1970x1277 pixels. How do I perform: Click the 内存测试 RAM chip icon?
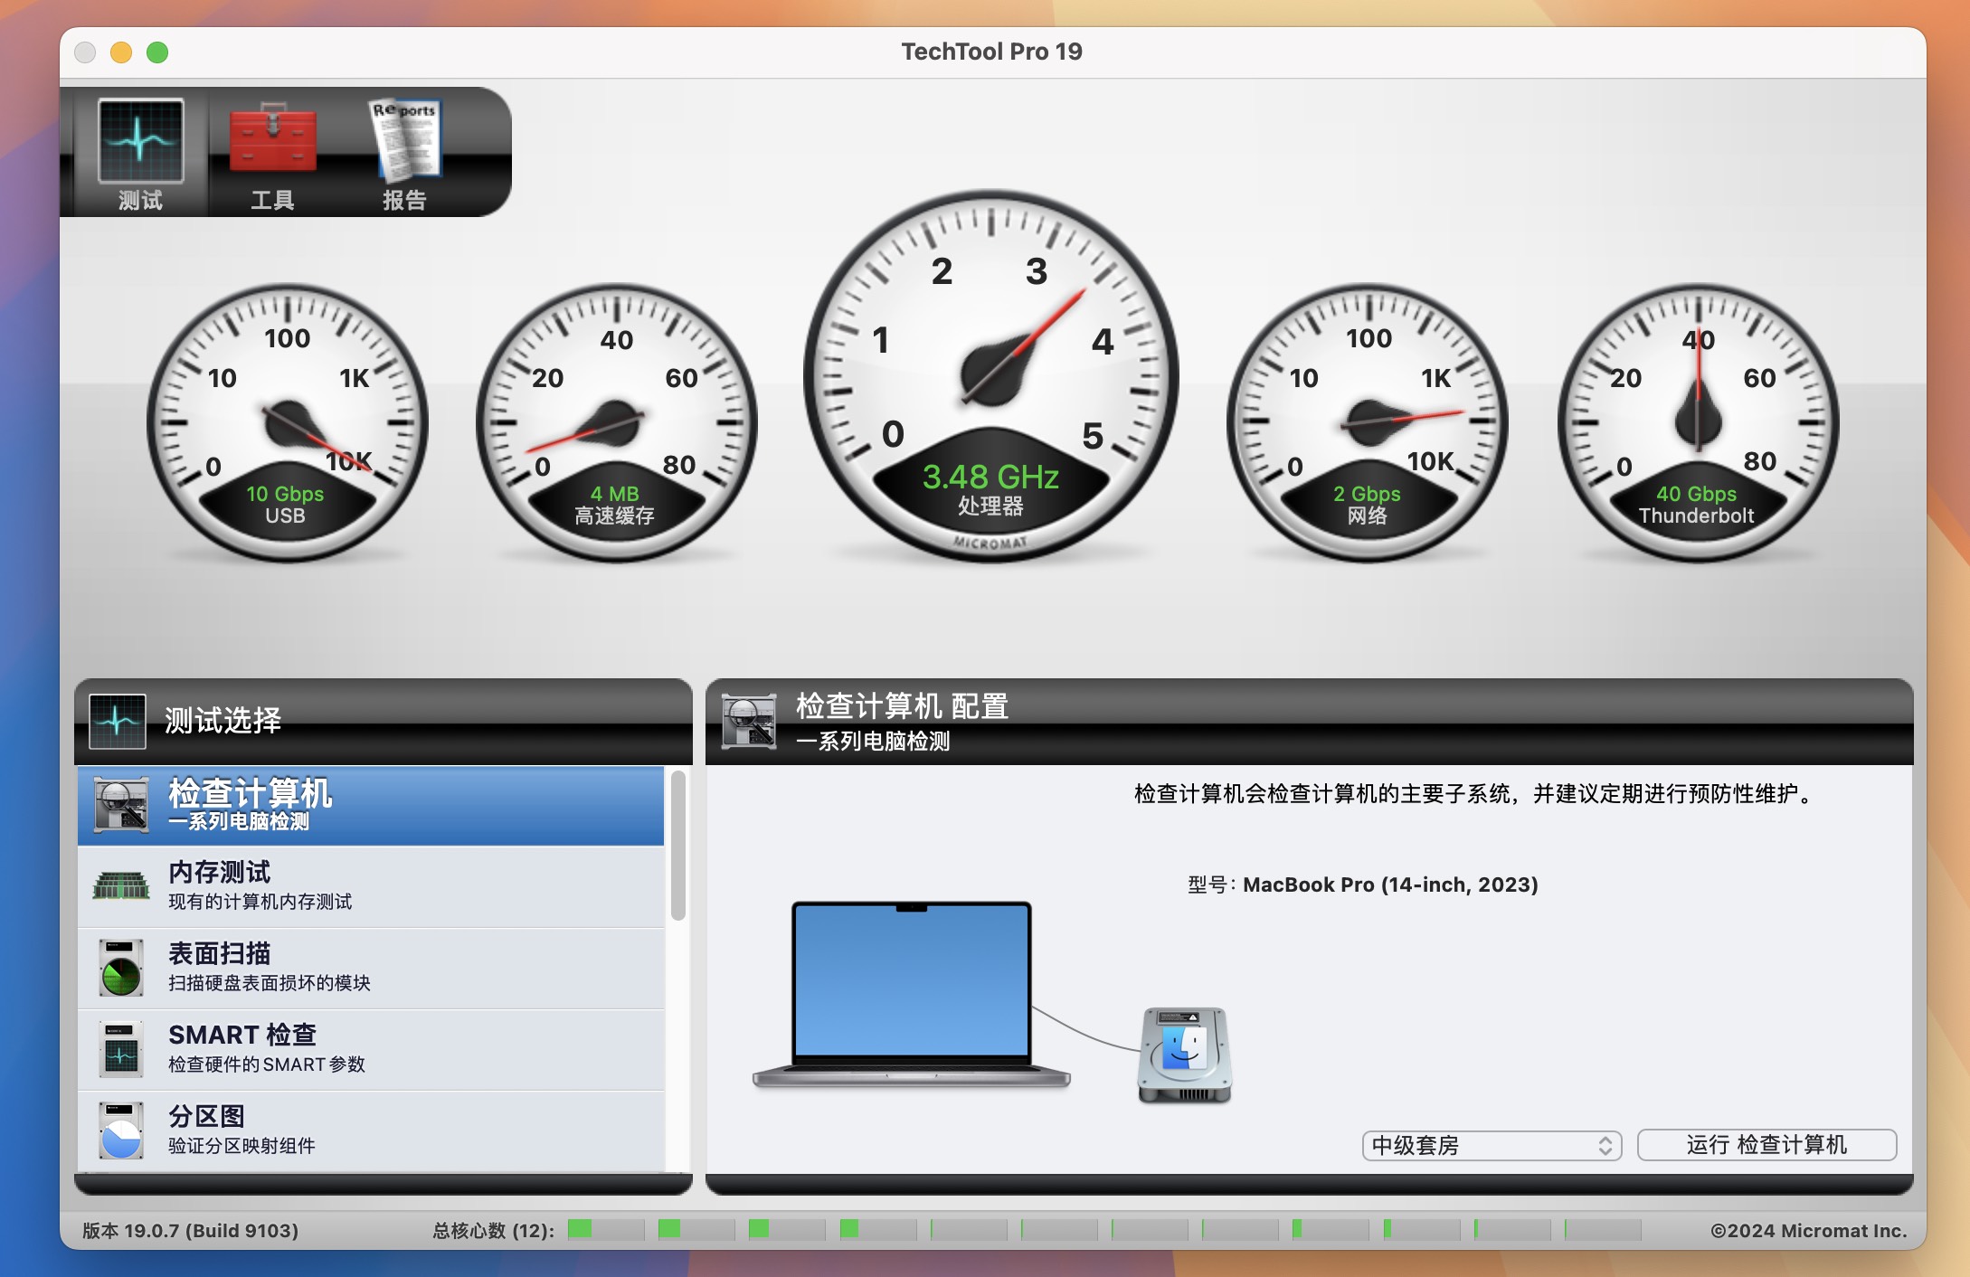(120, 885)
